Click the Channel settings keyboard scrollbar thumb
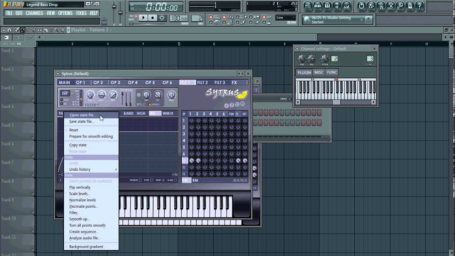 (336, 102)
